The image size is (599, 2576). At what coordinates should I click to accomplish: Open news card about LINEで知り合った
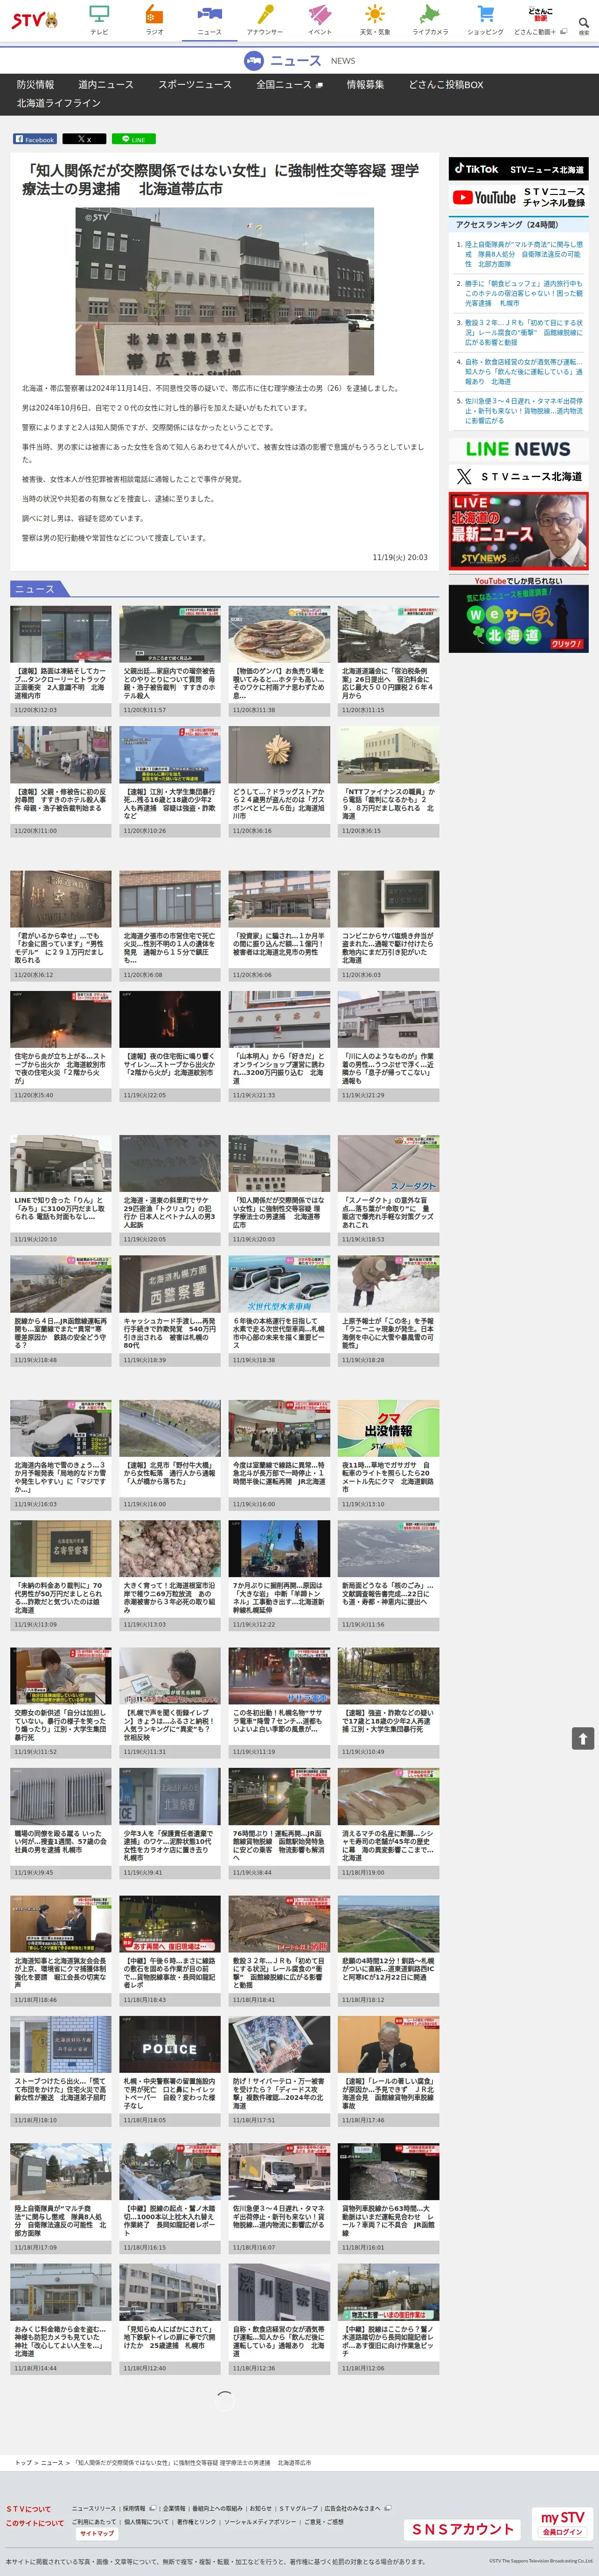[x=61, y=1190]
